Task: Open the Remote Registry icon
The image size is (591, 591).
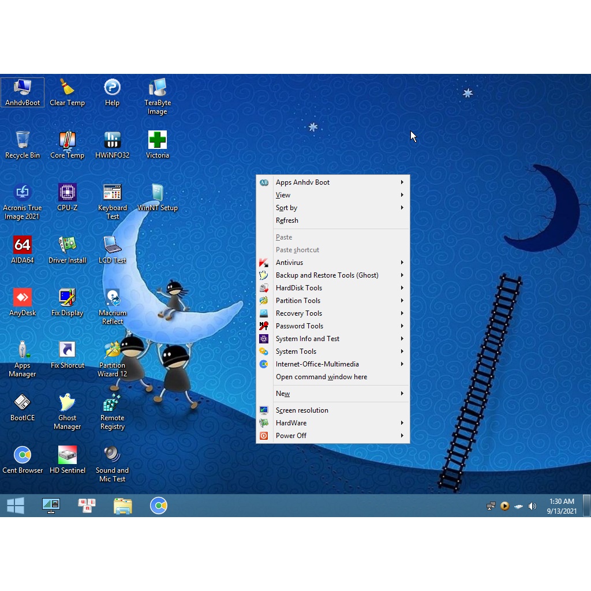Action: 112,412
